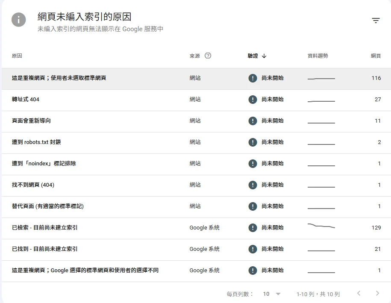Open the filter rows icon
This screenshot has width=391, height=303.
pyautogui.click(x=376, y=20)
